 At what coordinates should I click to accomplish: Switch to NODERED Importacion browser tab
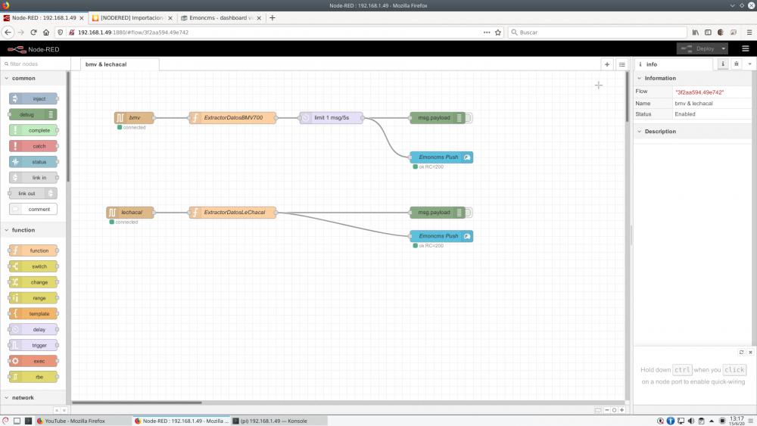point(132,18)
